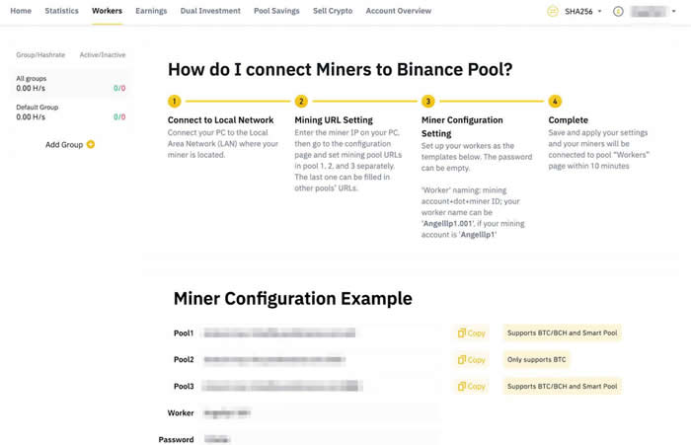Copy the Pool2 mining URL
Screen dimensions: 691x445
(472, 360)
